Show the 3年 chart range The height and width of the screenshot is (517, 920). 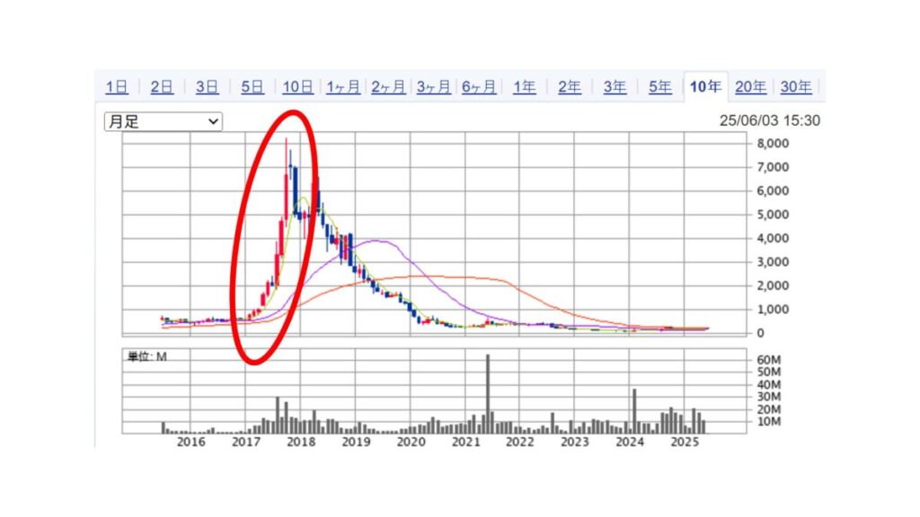615,87
